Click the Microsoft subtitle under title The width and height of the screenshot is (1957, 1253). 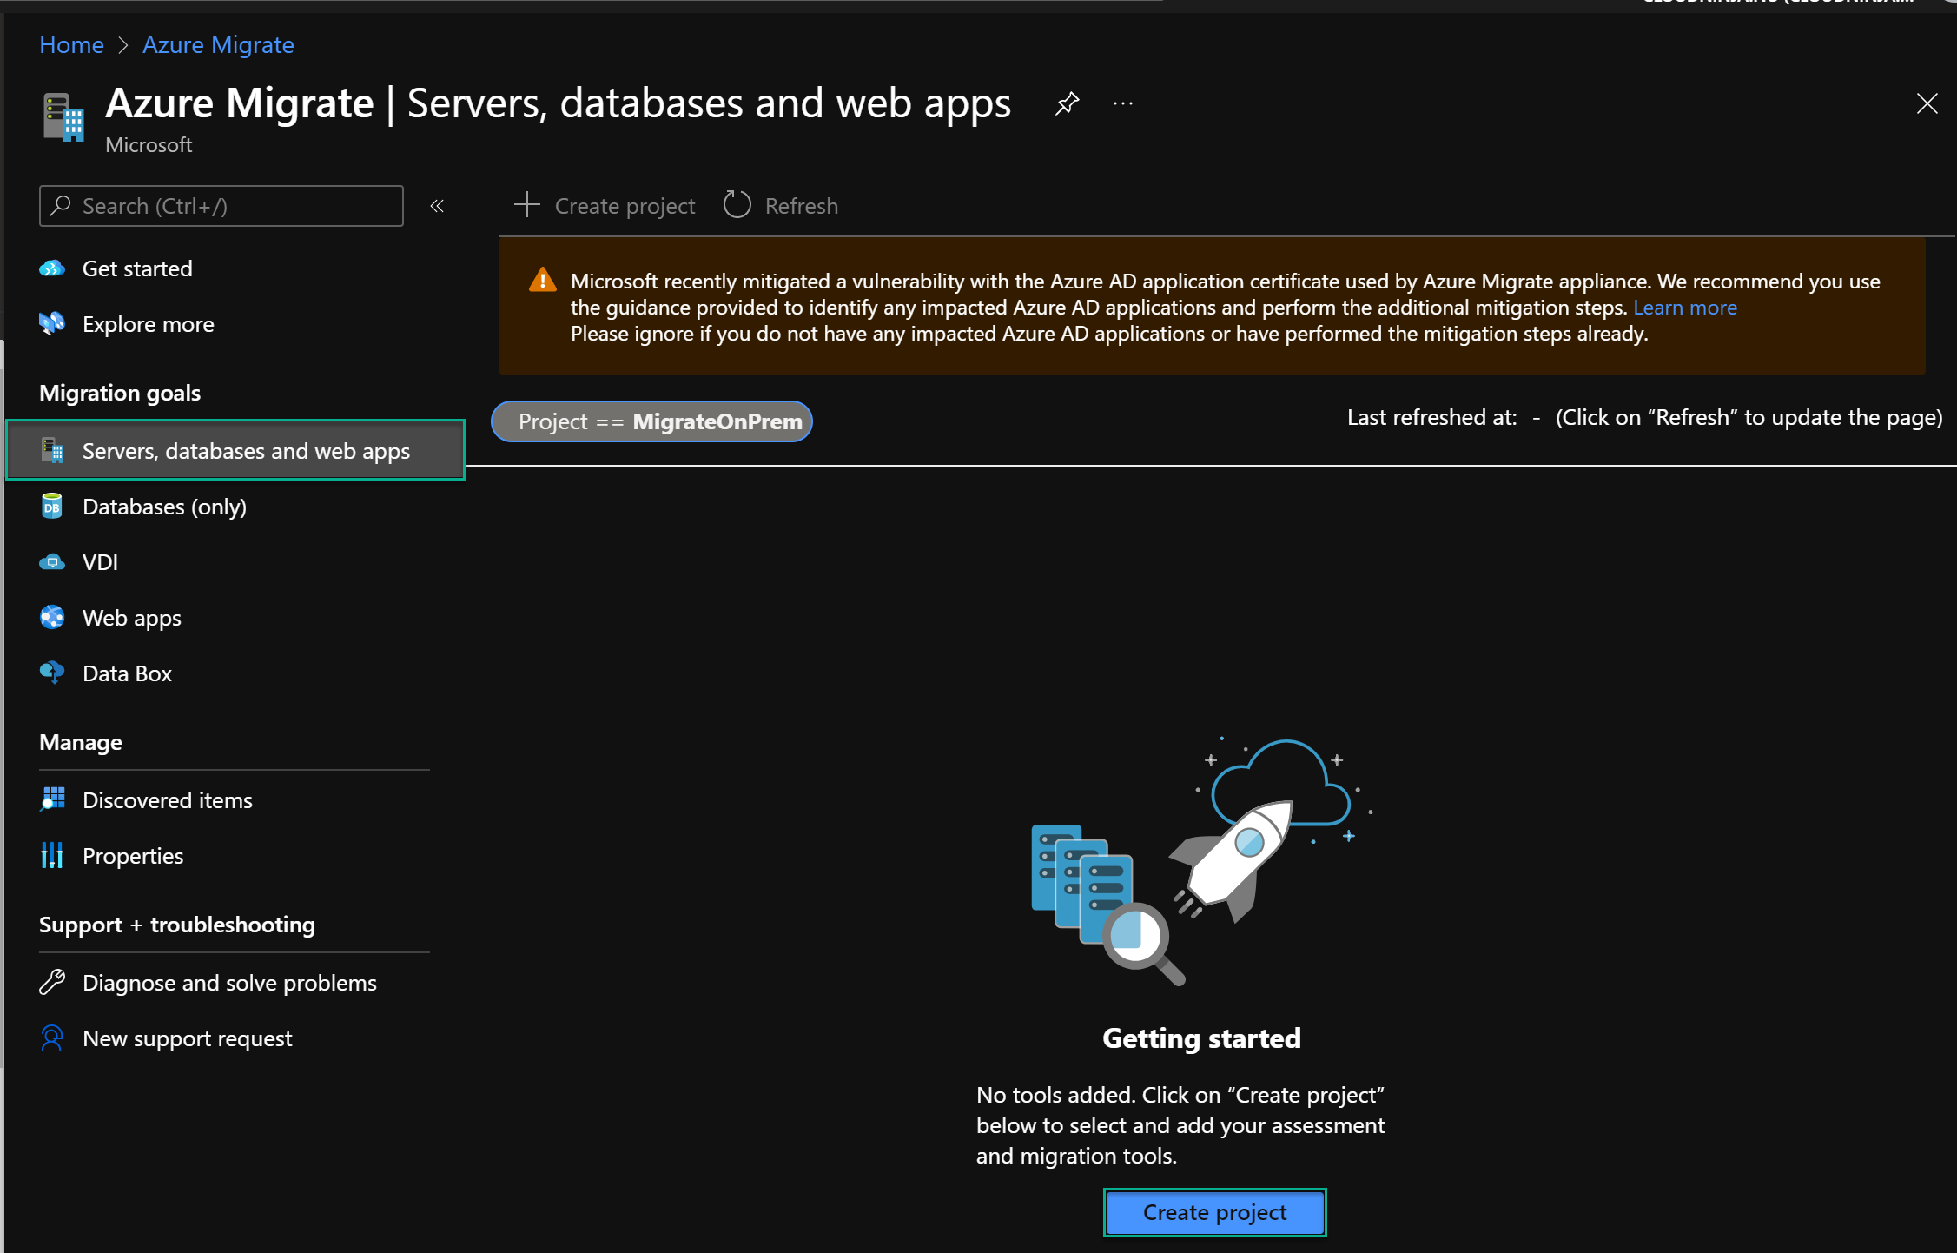tap(149, 145)
